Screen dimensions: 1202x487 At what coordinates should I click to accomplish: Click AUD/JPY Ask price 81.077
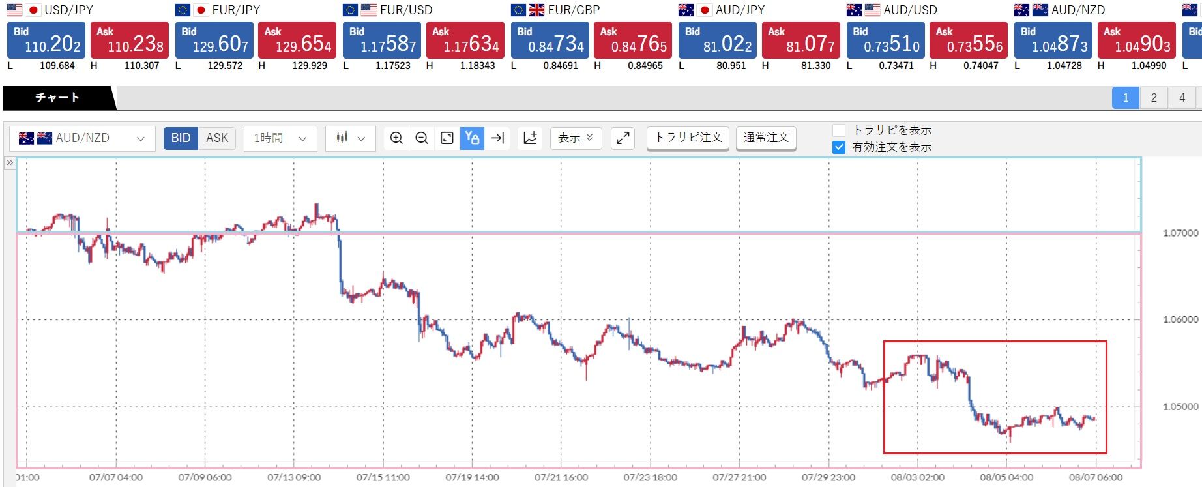coord(801,40)
